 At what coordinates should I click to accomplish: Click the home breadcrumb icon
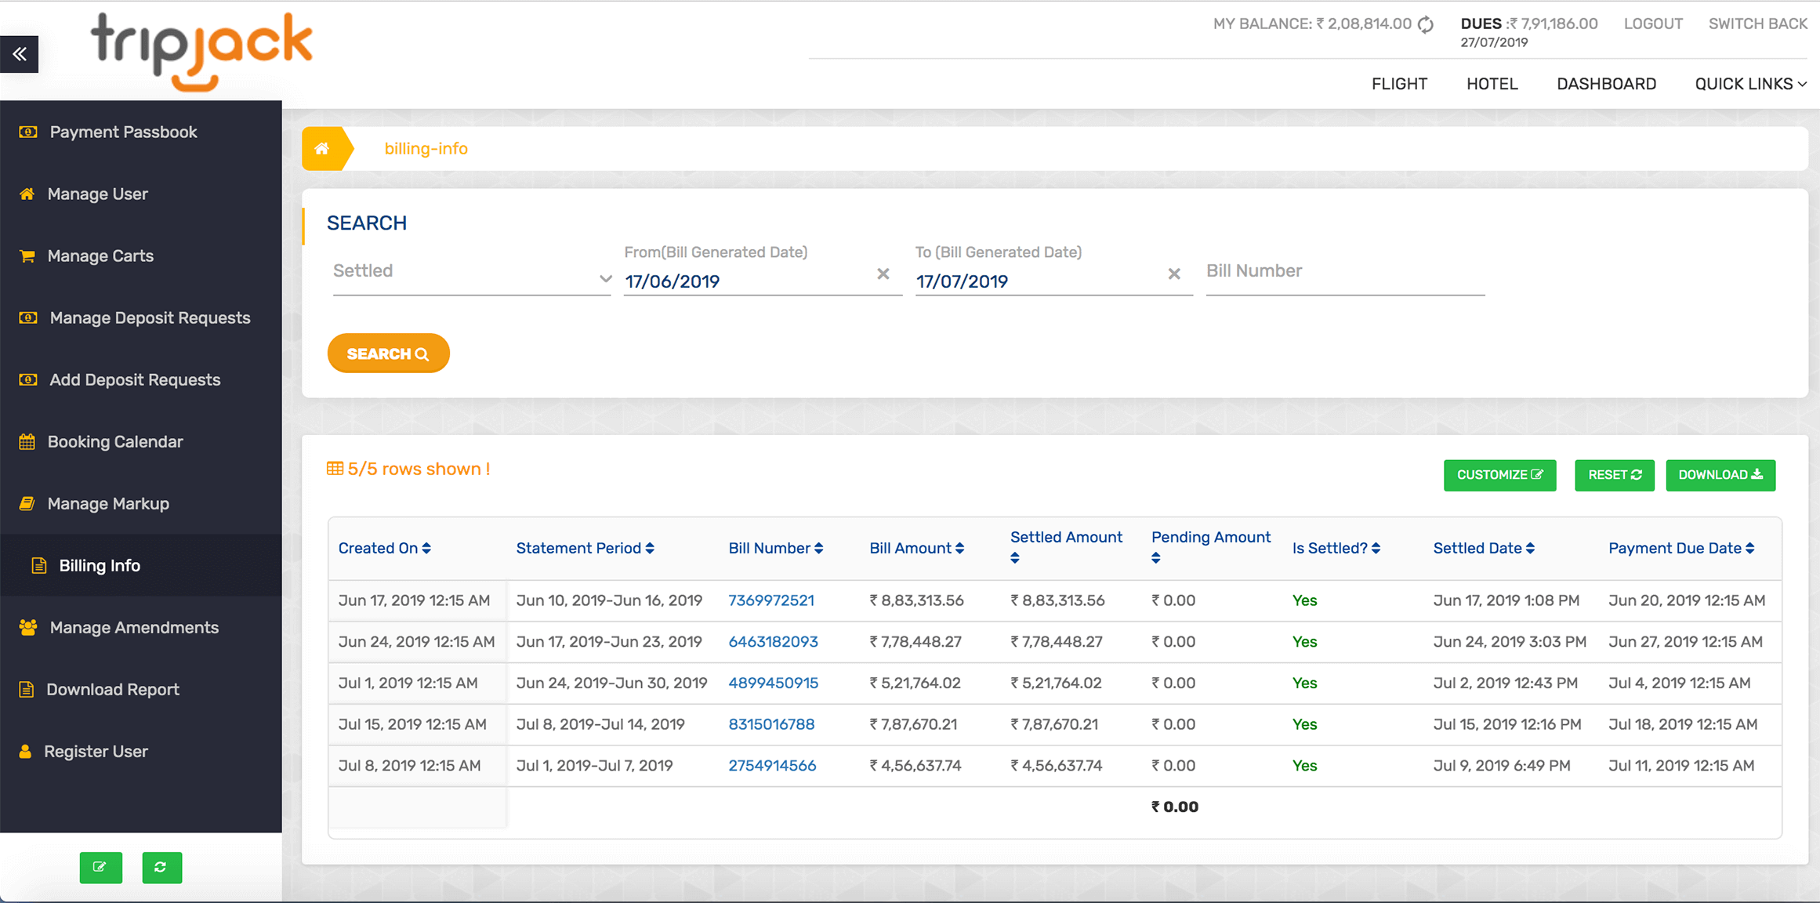[322, 149]
